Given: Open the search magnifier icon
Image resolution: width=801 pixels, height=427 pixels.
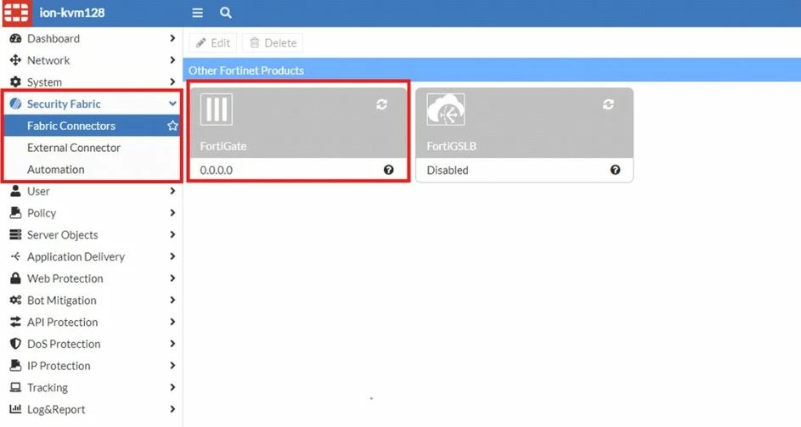Looking at the screenshot, I should pyautogui.click(x=226, y=13).
